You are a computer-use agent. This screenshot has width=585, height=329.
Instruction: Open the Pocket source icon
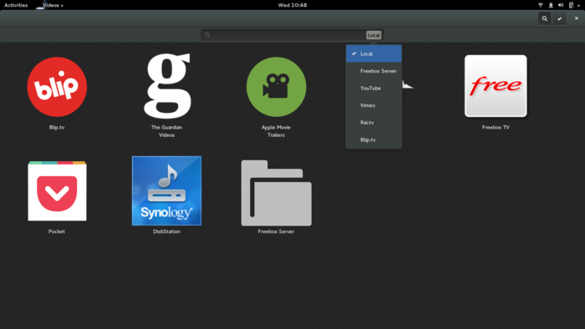click(57, 190)
